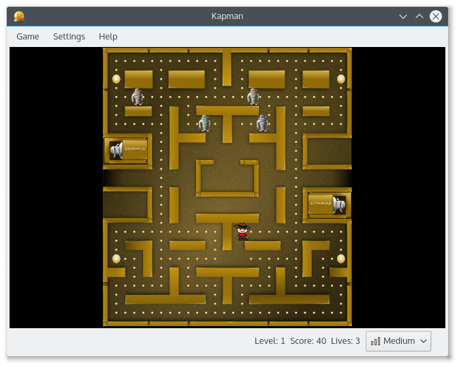Click the Lives: 3 status label
The width and height of the screenshot is (459, 367).
point(345,341)
